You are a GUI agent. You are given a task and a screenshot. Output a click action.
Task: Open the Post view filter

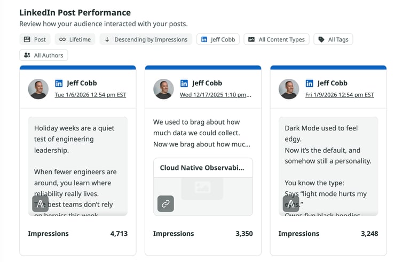35,39
